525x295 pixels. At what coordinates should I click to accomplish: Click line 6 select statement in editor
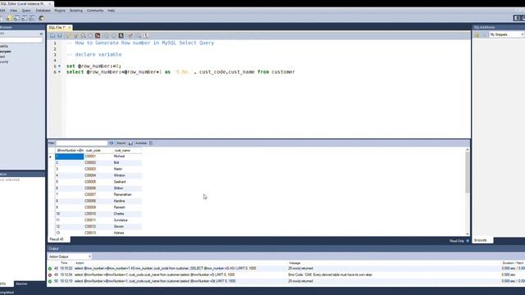click(x=180, y=72)
